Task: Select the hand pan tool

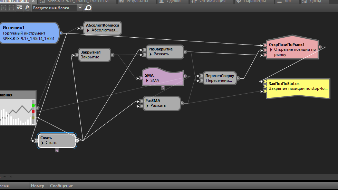Action: pos(27,8)
